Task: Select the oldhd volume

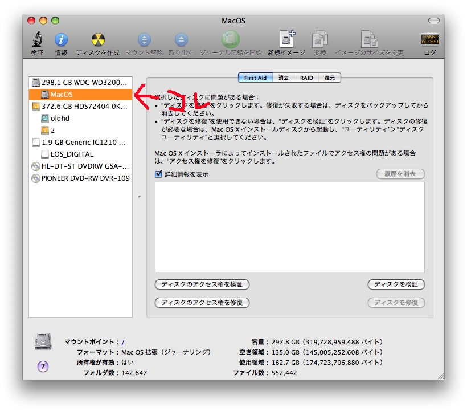Action: 80,119
